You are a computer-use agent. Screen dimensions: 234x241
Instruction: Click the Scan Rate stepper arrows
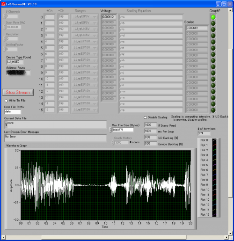[x=4, y=27]
